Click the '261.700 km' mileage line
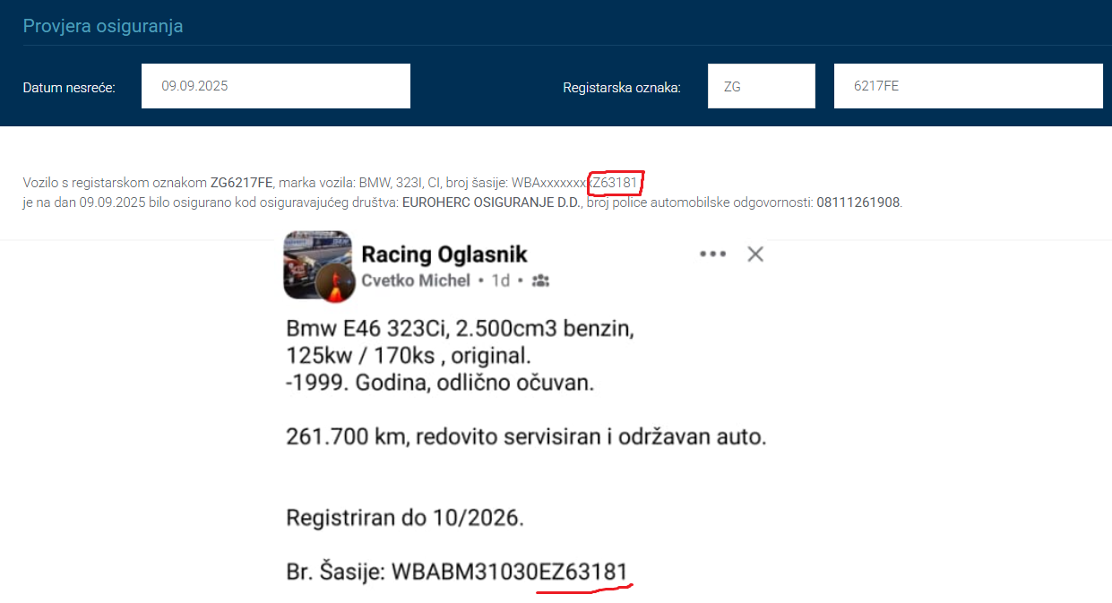 tap(526, 438)
